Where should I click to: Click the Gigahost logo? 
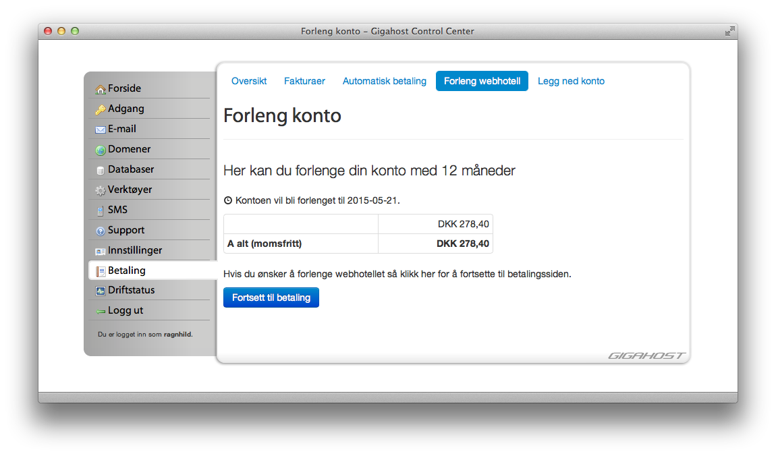tap(646, 355)
